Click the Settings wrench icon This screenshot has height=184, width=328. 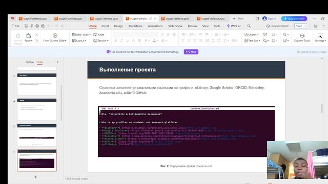pyautogui.click(x=320, y=36)
